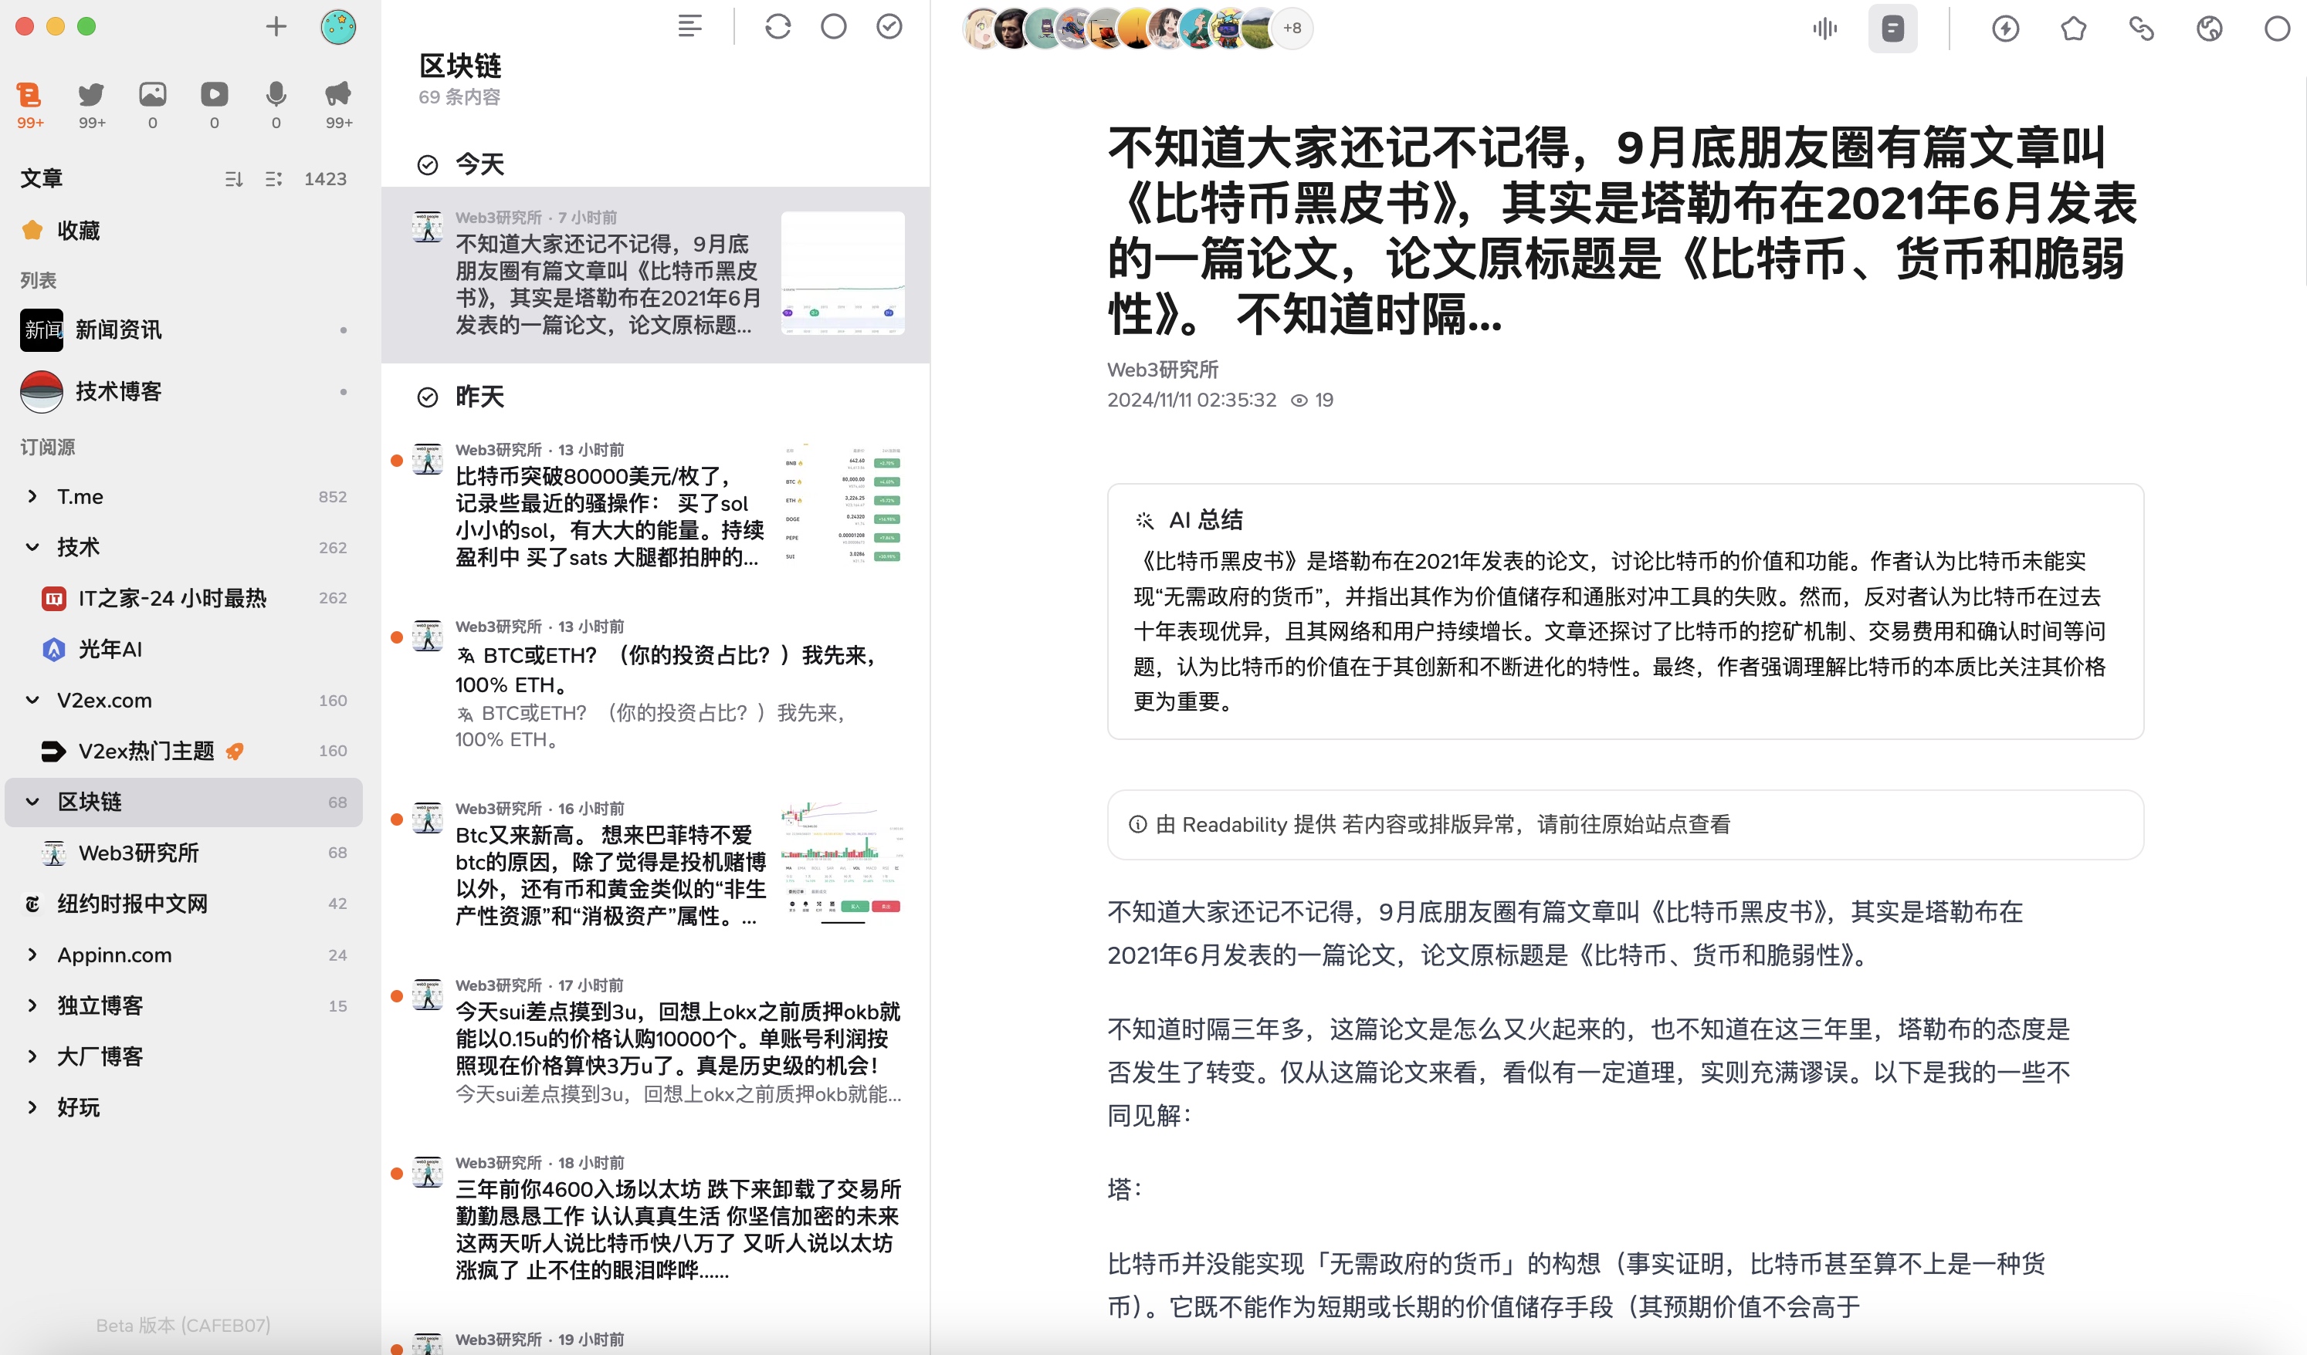Open the 比特币突破80000美元 article thumbnail
2307x1355 pixels.
coord(842,505)
